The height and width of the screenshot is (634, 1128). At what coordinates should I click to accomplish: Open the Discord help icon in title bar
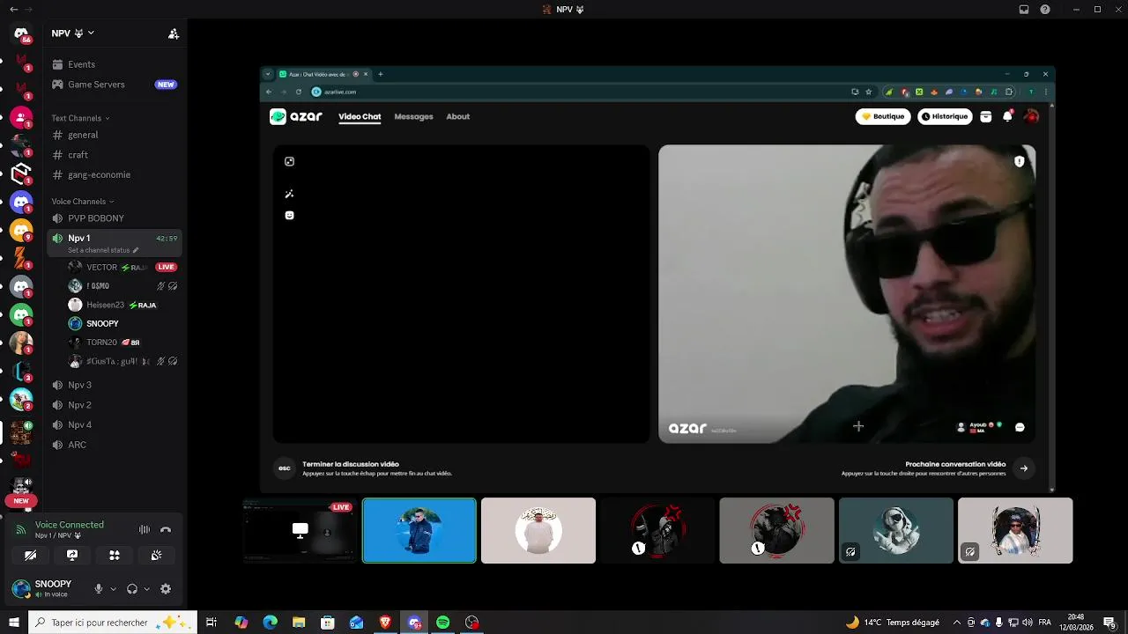click(x=1045, y=10)
